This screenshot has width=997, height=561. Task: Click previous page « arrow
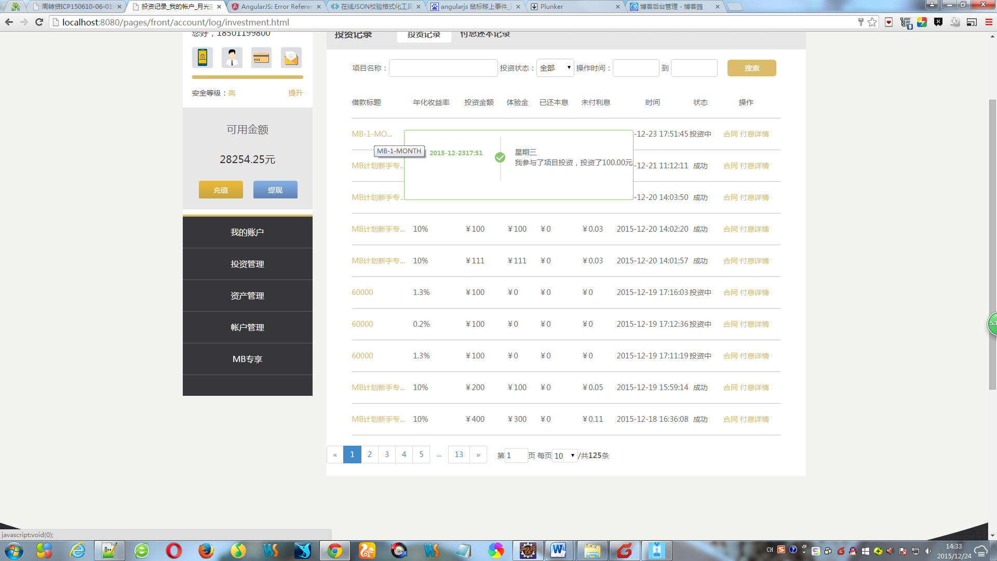coord(335,455)
